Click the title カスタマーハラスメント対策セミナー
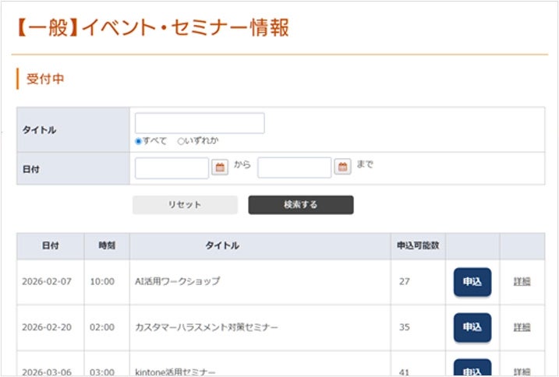The height and width of the screenshot is (377, 559). (x=206, y=326)
